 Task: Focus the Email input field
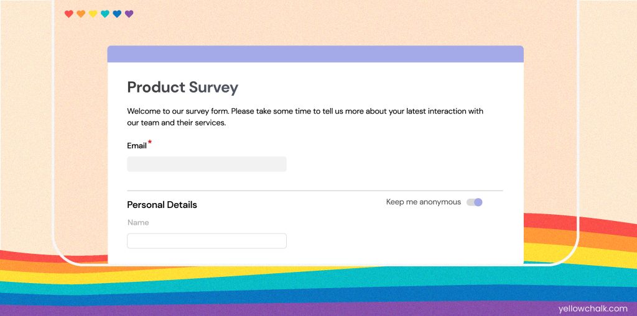[x=207, y=165]
